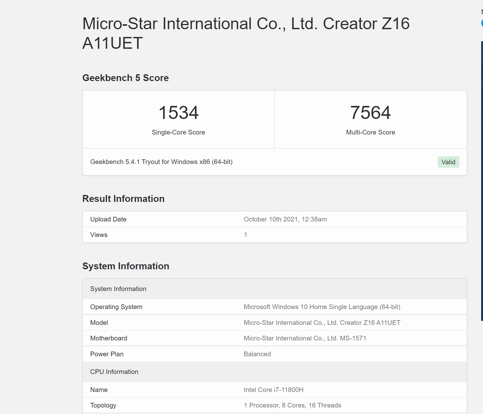
Task: Select the Model value Creator Z16 A11UET
Action: click(322, 323)
